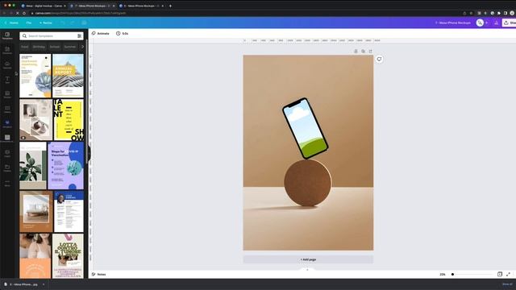Click the cloud save status icon
Viewport: 516px width, 290px height.
84,23
